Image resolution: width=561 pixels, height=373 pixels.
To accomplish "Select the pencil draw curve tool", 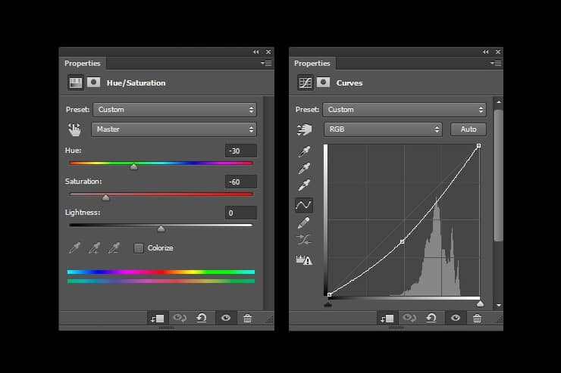I will [x=304, y=223].
